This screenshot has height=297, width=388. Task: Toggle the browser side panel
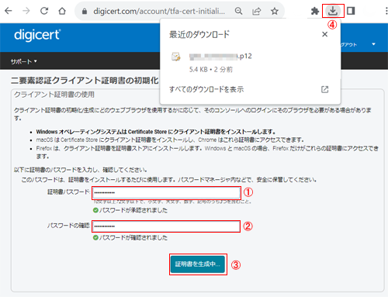click(x=351, y=11)
